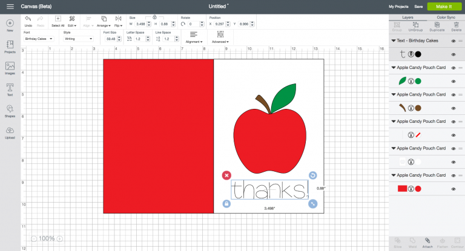Open the Style dropdown showing Writing
The image size is (465, 251).
pyautogui.click(x=78, y=39)
